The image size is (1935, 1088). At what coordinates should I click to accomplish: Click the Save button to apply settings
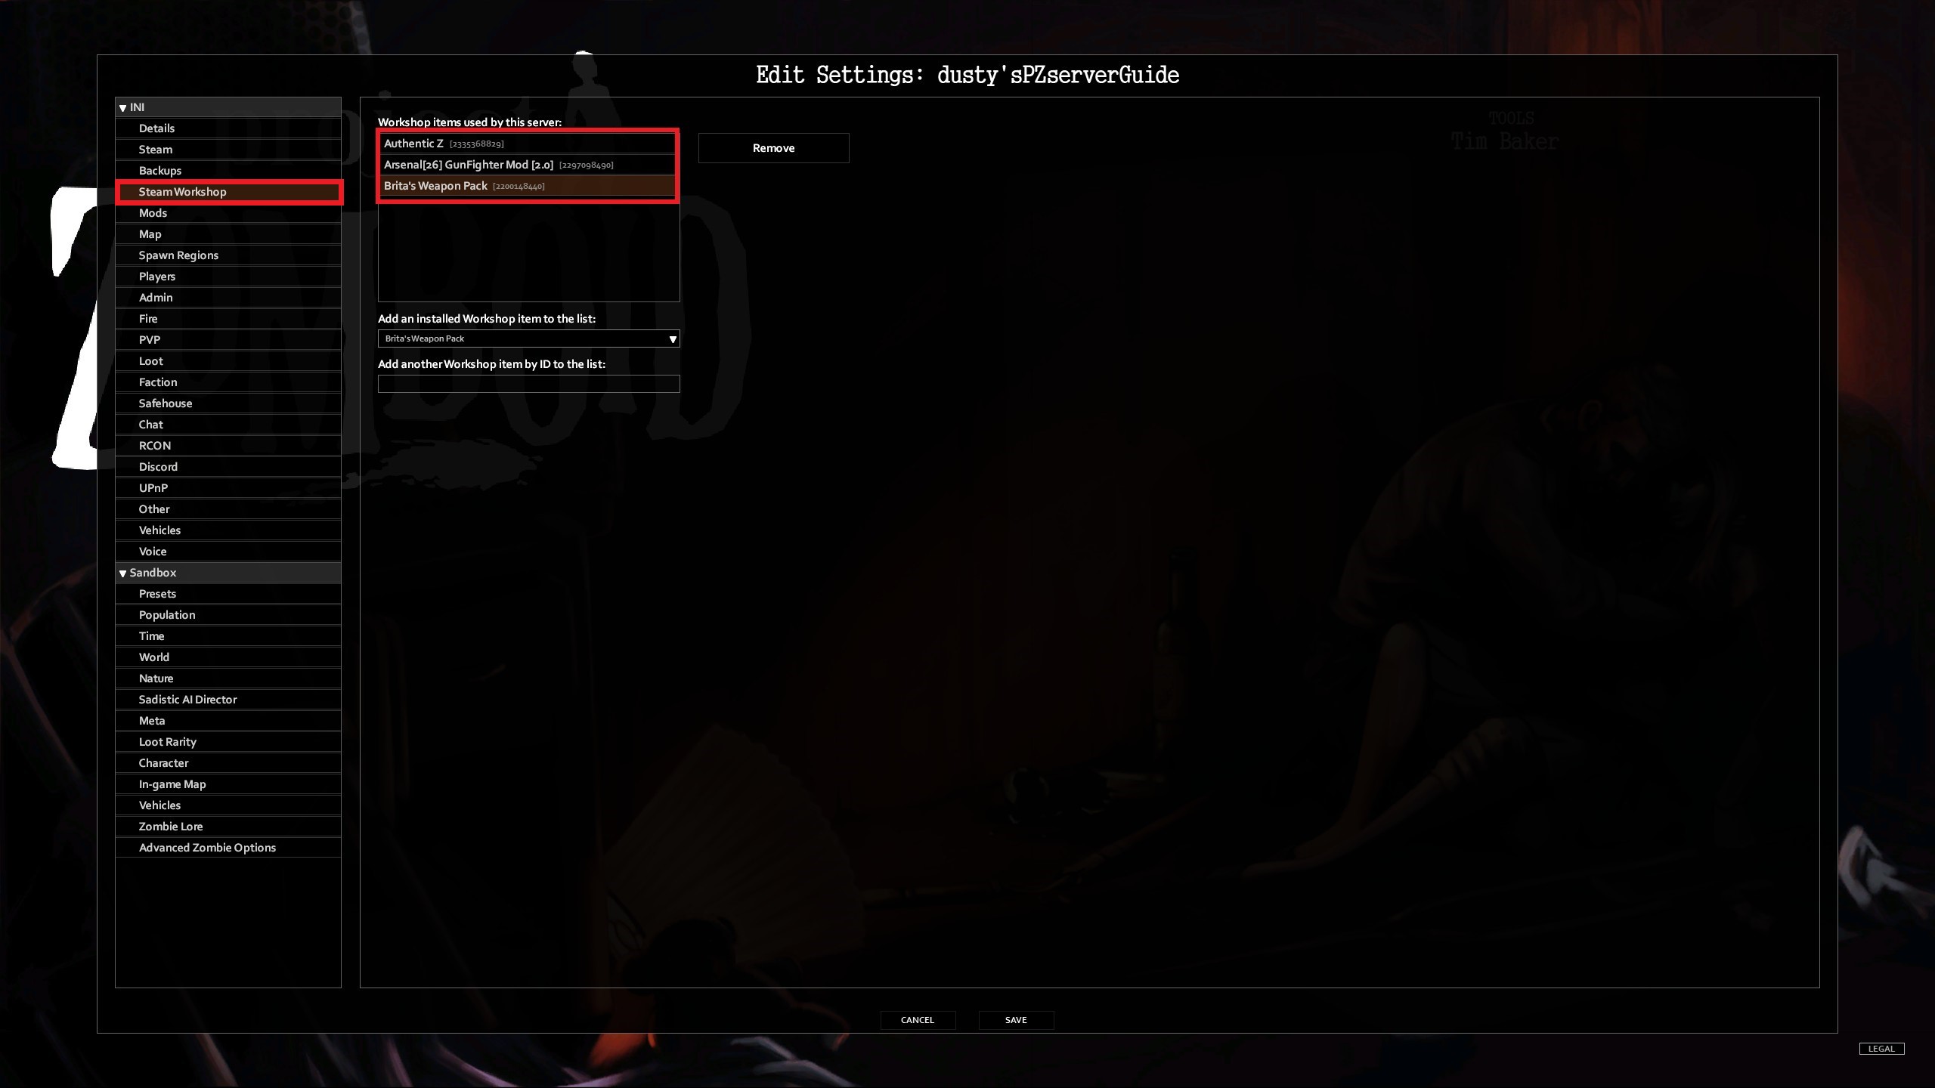(x=1015, y=1019)
